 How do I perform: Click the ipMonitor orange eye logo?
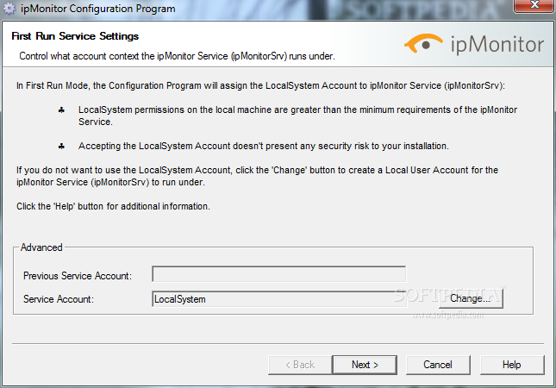(x=423, y=43)
